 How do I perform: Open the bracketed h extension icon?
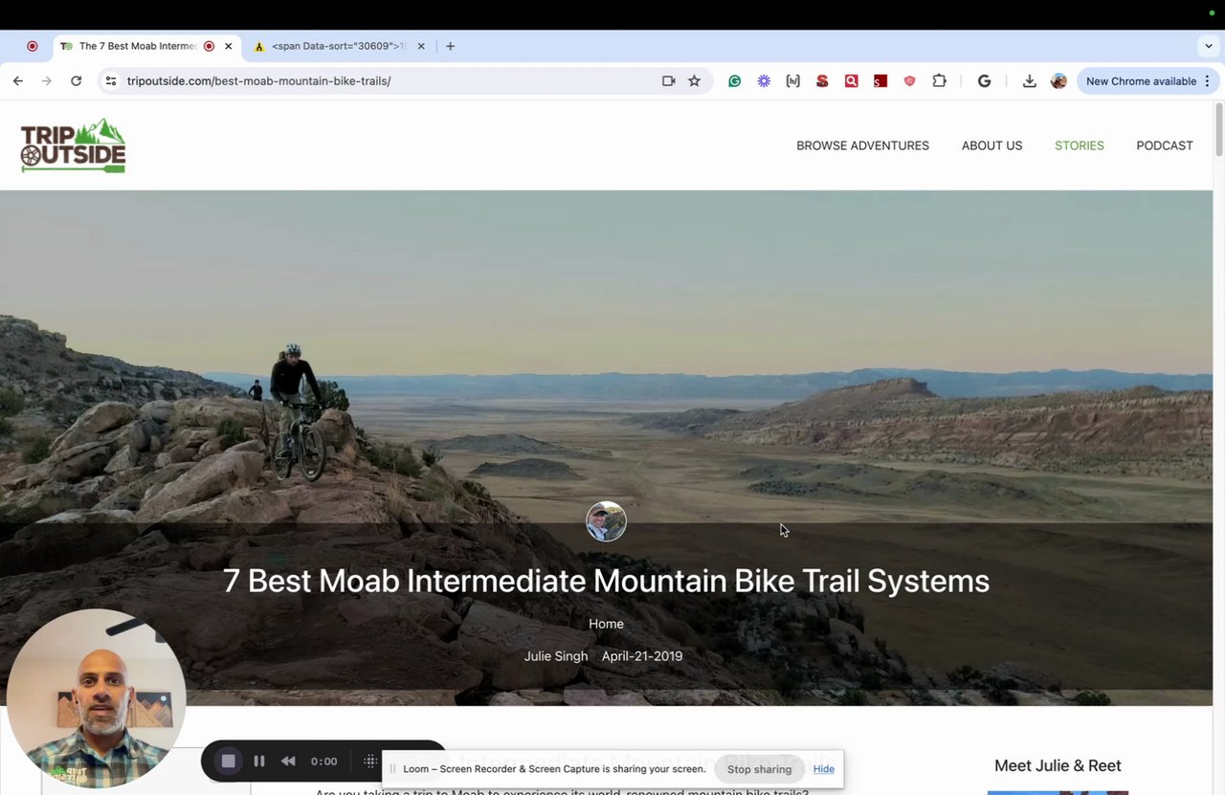click(x=792, y=81)
